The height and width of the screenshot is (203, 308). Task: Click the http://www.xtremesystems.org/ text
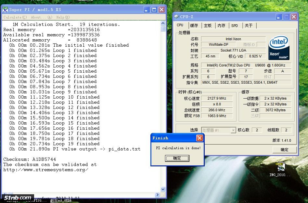pyautogui.click(x=45, y=170)
